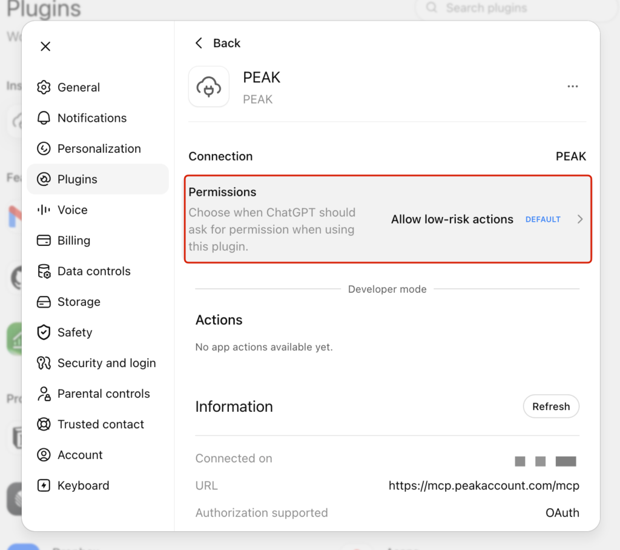Click the General gear icon
Screen dimensions: 620x550
coord(44,87)
